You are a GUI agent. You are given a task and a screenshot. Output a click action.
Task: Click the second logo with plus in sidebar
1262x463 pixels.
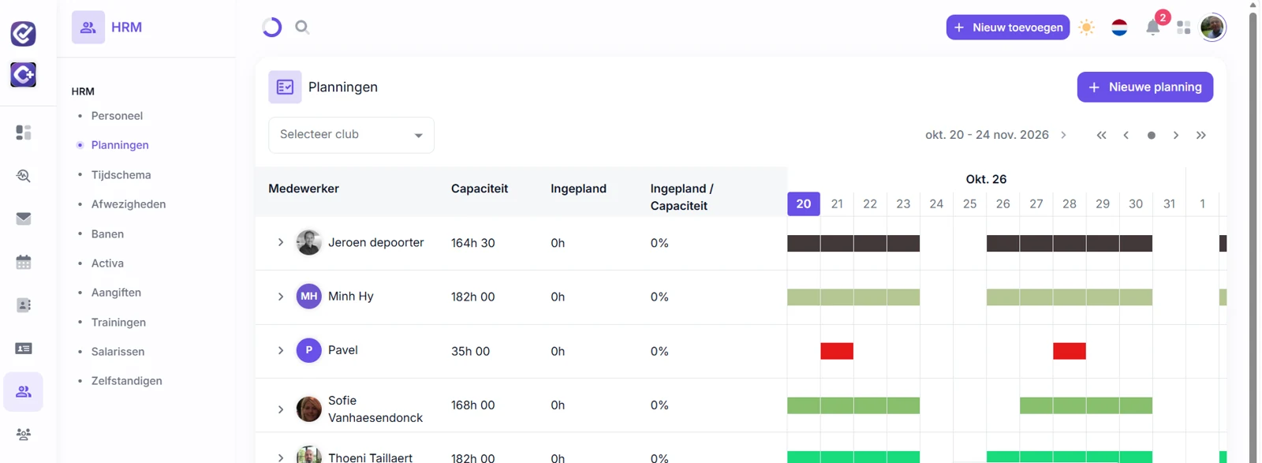[x=23, y=74]
